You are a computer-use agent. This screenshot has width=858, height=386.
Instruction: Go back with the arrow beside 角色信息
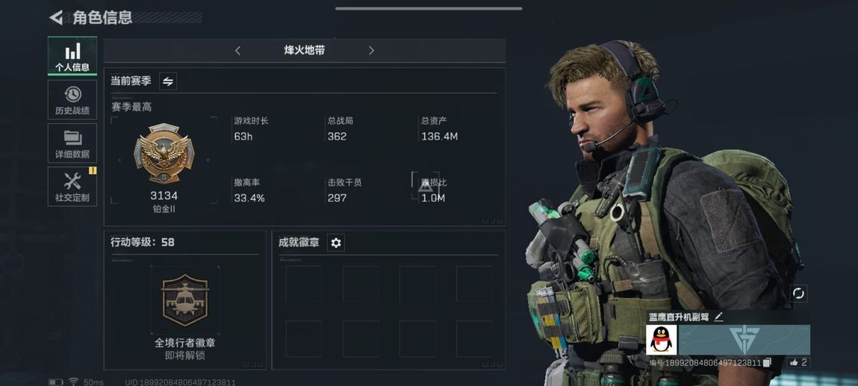pos(56,17)
